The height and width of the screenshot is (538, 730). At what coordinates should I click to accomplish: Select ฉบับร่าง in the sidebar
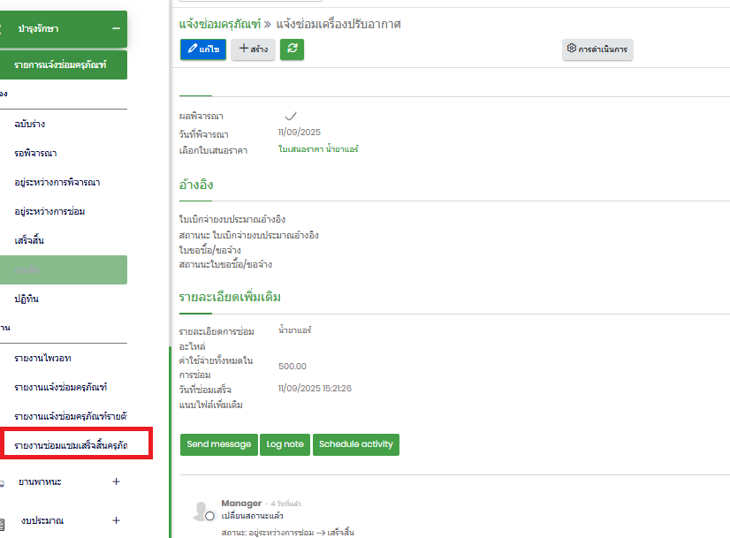point(30,125)
